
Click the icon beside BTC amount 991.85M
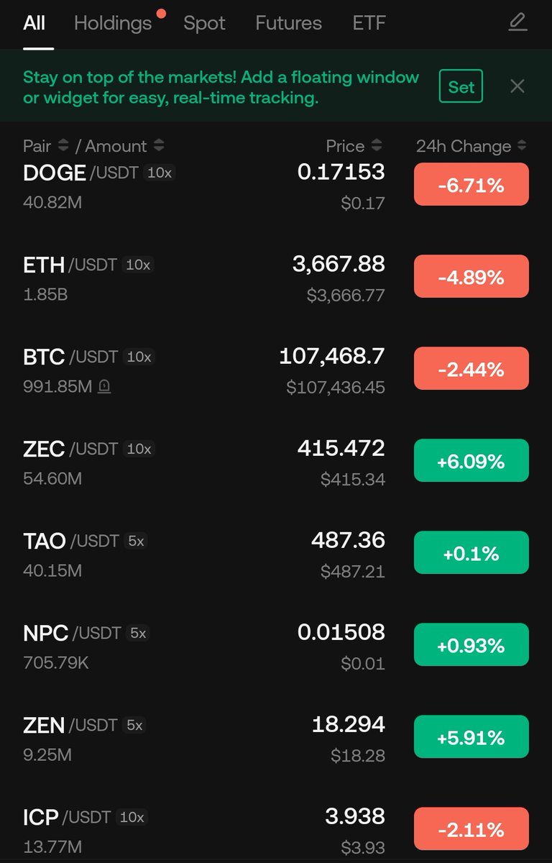click(104, 387)
